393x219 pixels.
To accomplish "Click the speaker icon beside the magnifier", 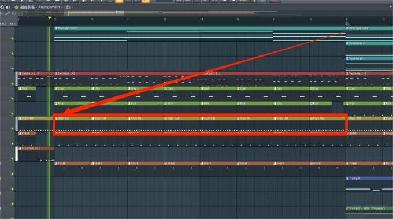I will pyautogui.click(x=8, y=8).
